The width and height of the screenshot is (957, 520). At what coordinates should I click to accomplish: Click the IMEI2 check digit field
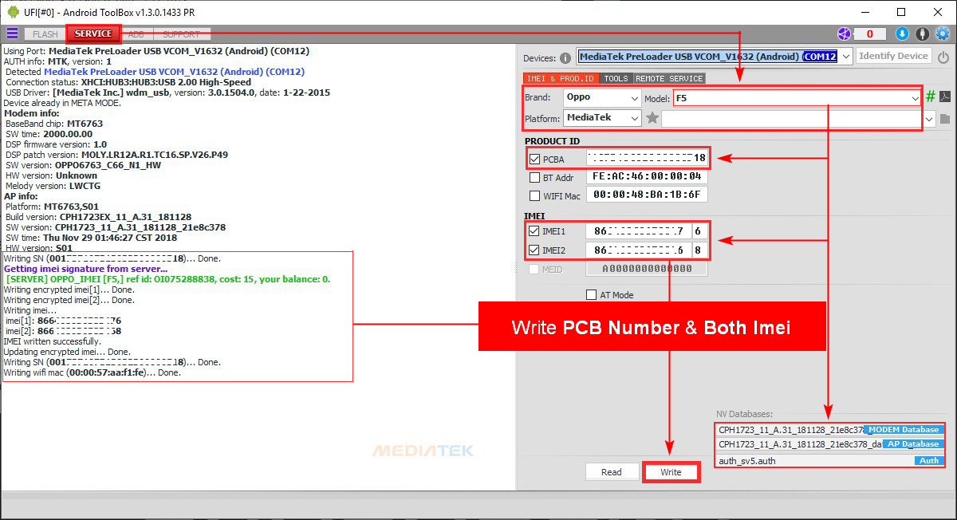[699, 250]
